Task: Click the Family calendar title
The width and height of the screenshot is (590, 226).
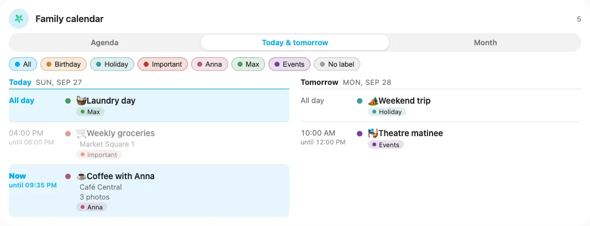Action: click(69, 19)
